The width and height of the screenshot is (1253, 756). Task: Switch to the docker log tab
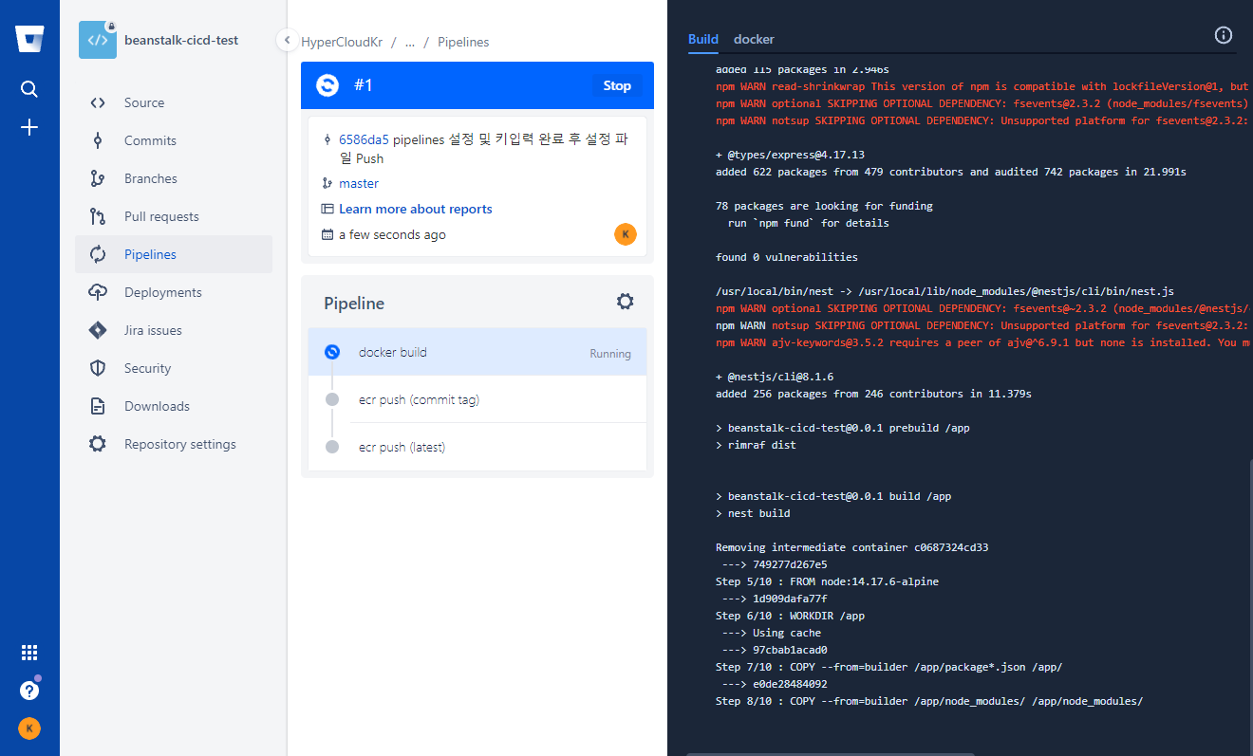point(754,39)
